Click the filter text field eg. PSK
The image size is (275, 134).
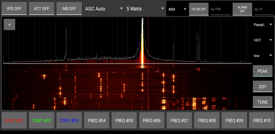[x=220, y=9]
